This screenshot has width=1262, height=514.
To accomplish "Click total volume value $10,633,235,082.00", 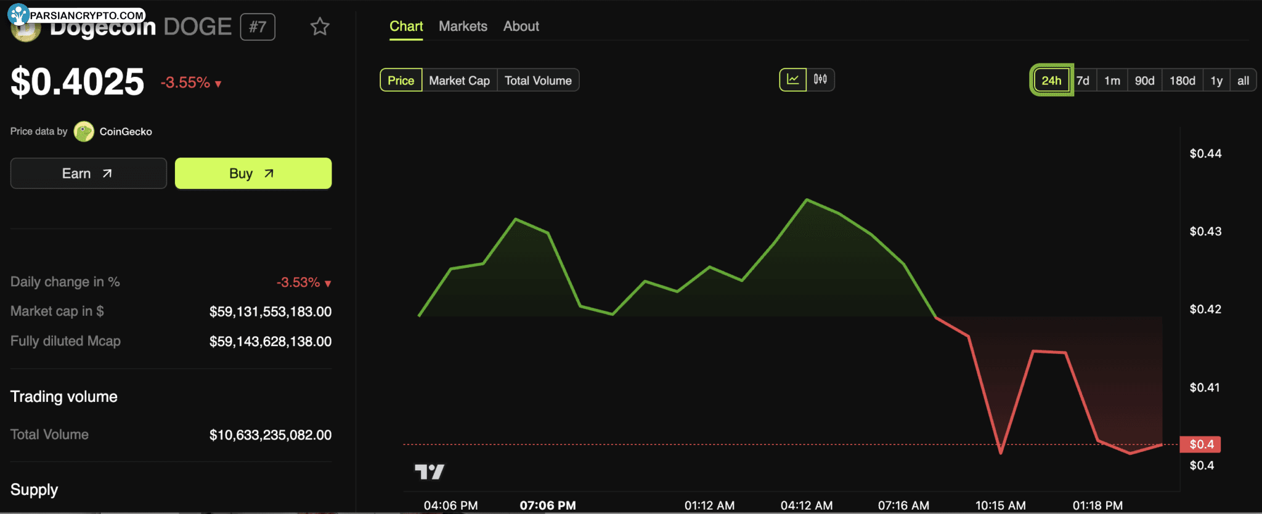I will [271, 435].
